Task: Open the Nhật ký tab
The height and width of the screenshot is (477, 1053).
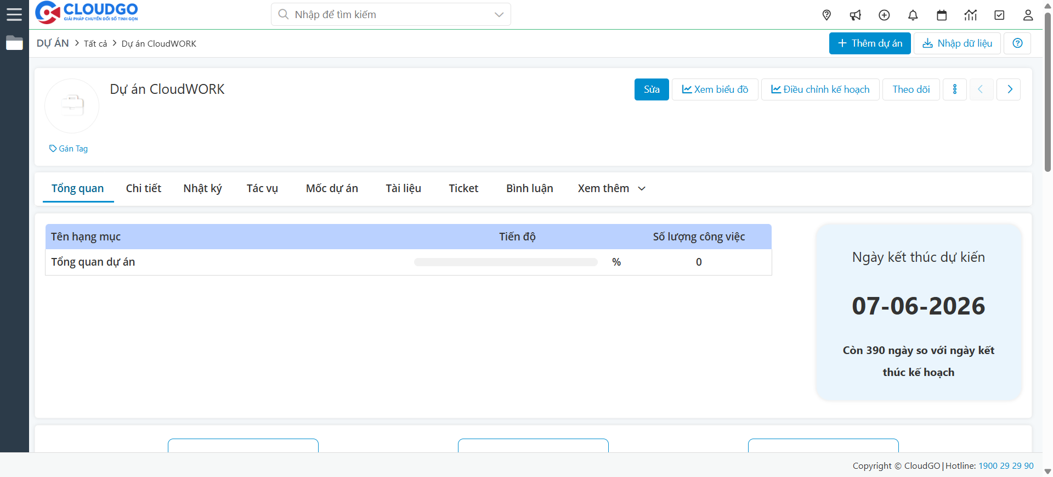Action: pyautogui.click(x=203, y=188)
